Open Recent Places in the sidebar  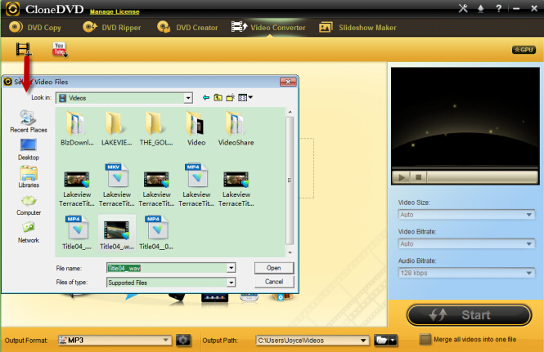coord(29,121)
